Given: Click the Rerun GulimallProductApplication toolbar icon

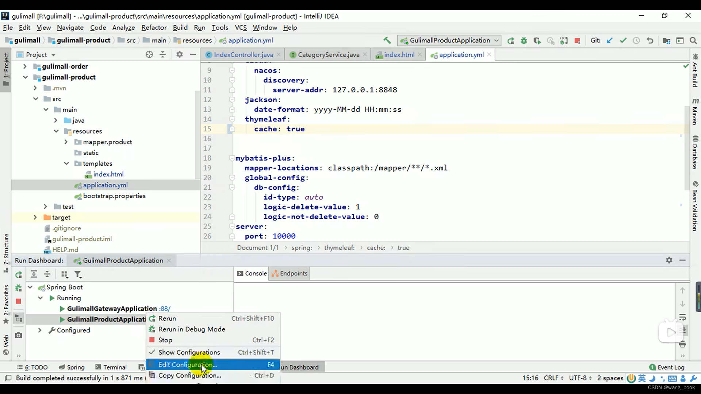Looking at the screenshot, I should pos(510,40).
